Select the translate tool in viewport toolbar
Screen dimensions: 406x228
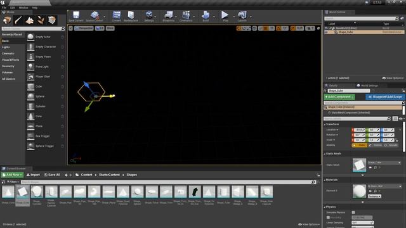coord(239,28)
